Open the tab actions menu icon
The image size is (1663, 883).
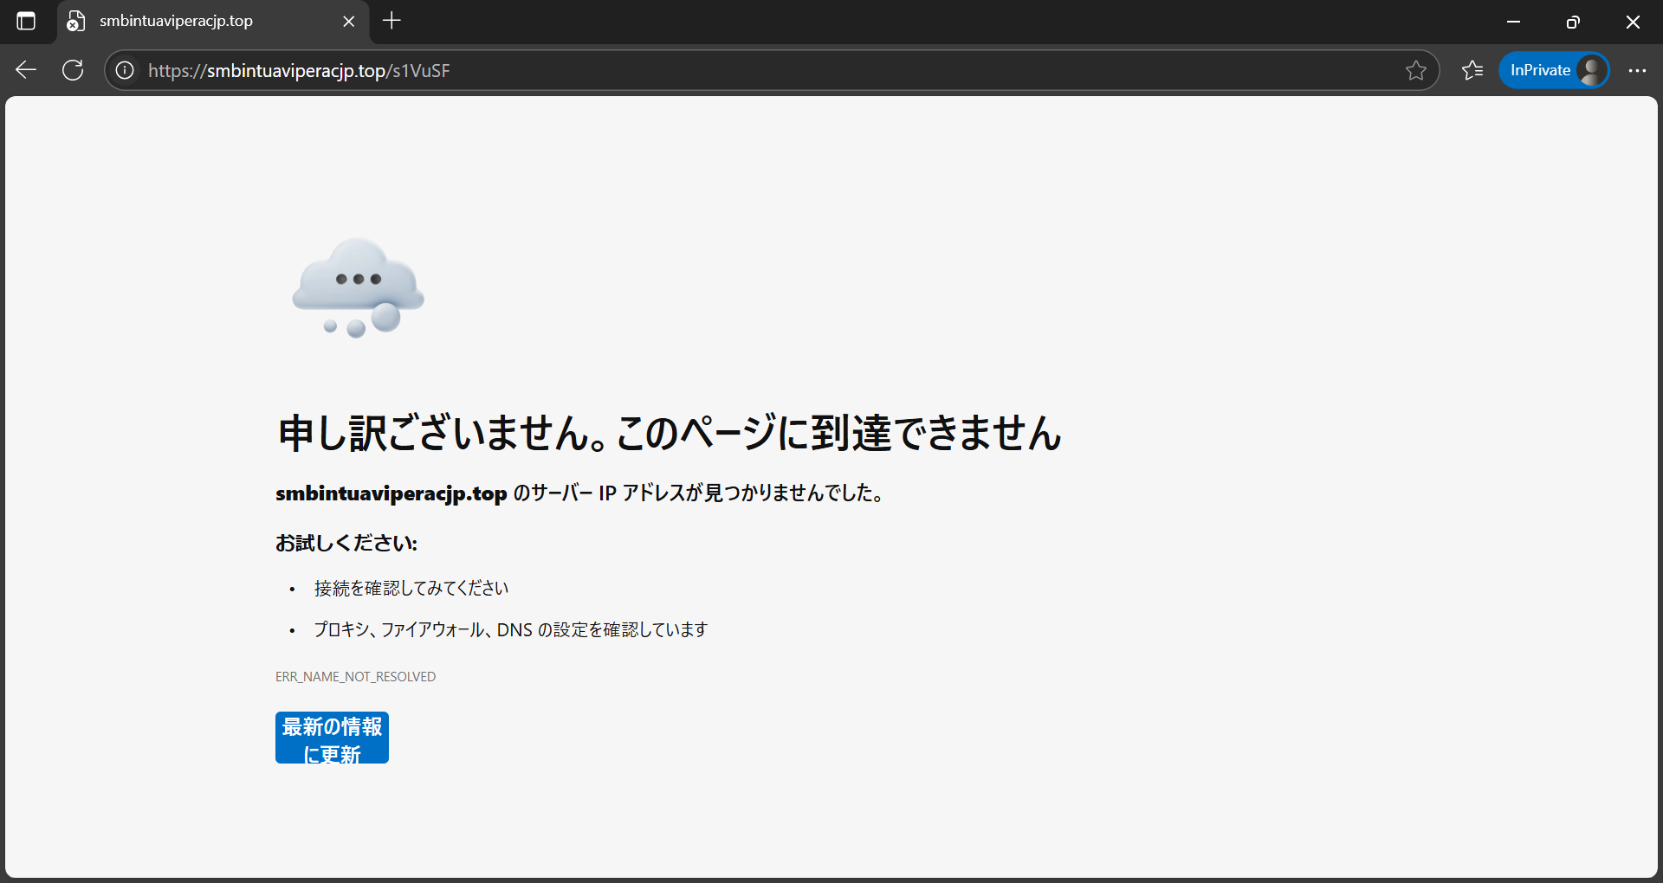[26, 21]
